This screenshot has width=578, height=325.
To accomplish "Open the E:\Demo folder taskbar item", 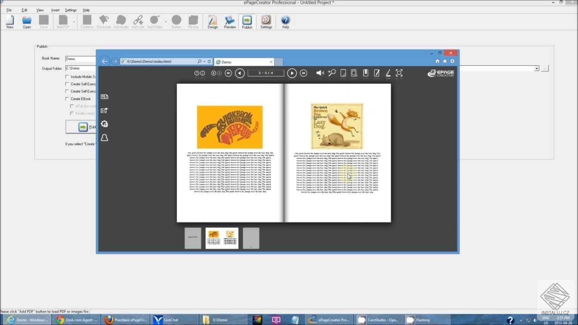I will 224,320.
